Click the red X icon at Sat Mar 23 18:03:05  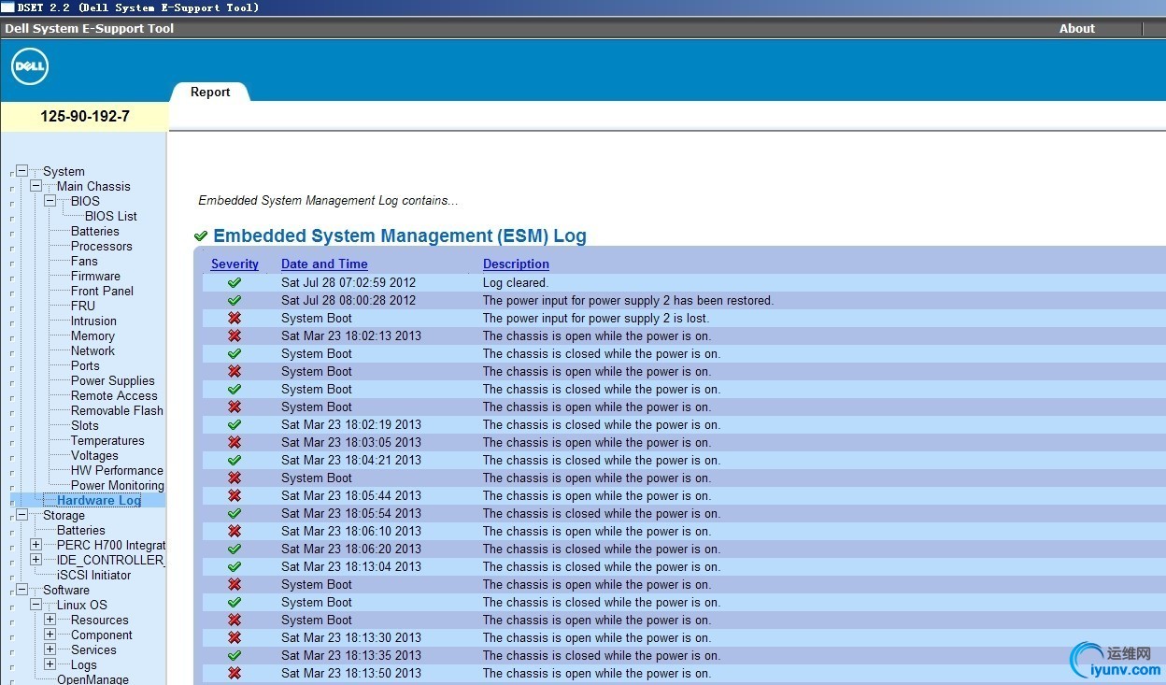(x=235, y=442)
